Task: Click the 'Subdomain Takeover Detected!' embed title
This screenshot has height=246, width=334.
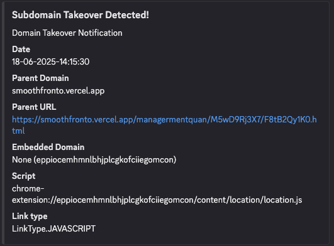Action: pyautogui.click(x=81, y=15)
